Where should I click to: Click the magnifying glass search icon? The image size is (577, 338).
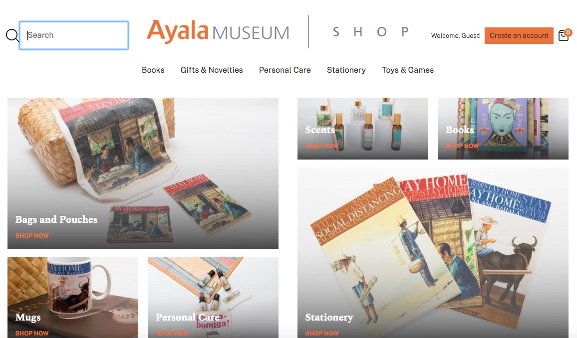coord(12,35)
